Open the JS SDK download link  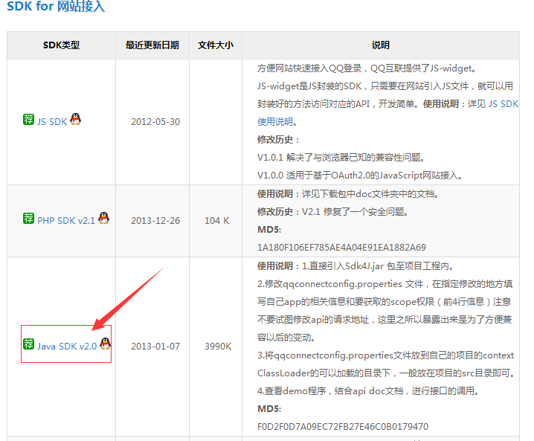[x=52, y=122]
